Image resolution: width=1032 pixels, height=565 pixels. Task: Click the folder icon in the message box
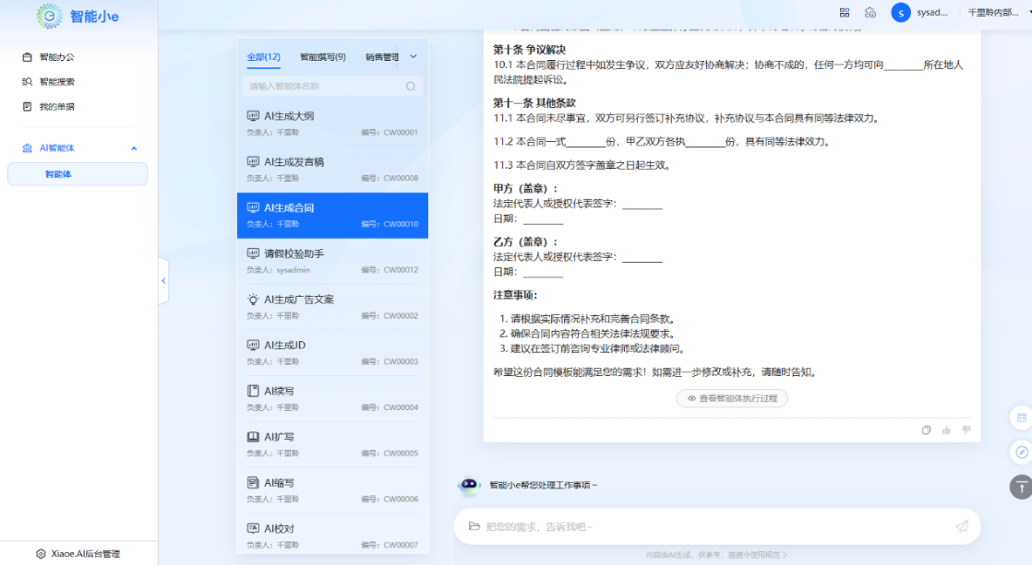coord(474,526)
